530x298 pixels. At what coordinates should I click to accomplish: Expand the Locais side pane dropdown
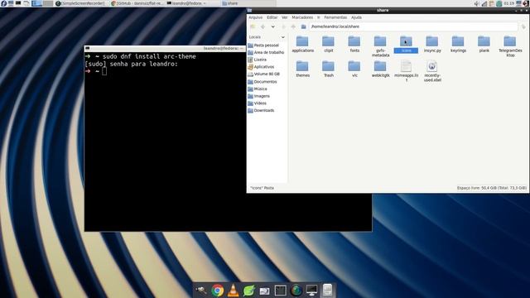283,36
